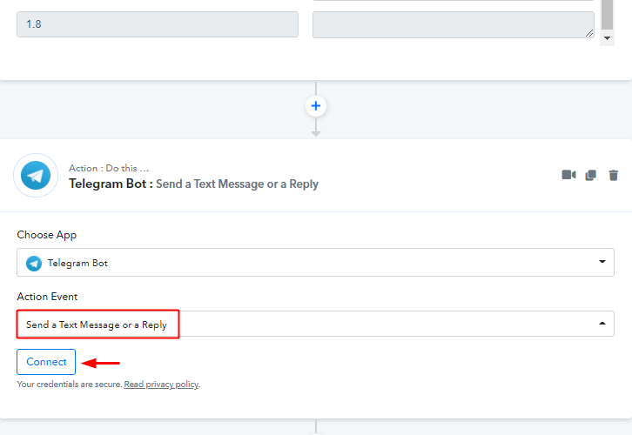Click the caret arrow in Choose App field
Screen dimensions: 632x435
[602, 261]
